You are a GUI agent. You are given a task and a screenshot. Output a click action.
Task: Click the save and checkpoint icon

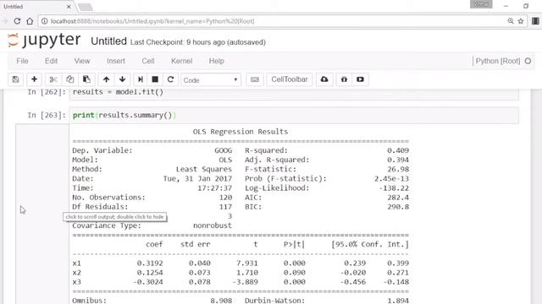pos(15,79)
